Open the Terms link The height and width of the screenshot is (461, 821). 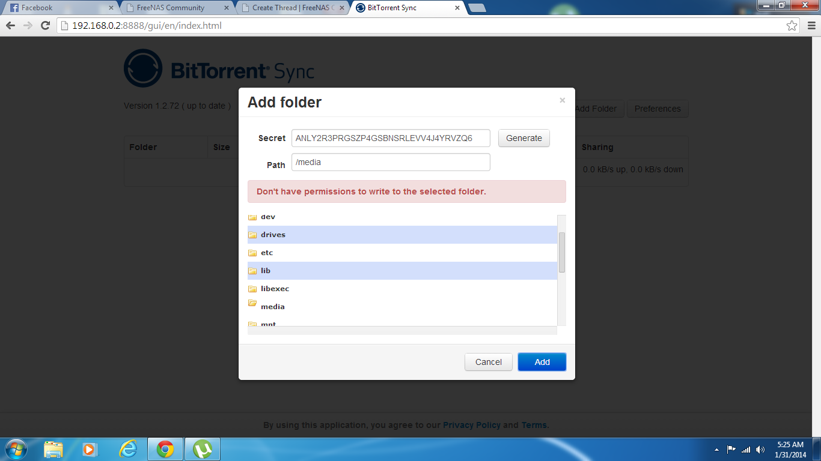click(534, 425)
